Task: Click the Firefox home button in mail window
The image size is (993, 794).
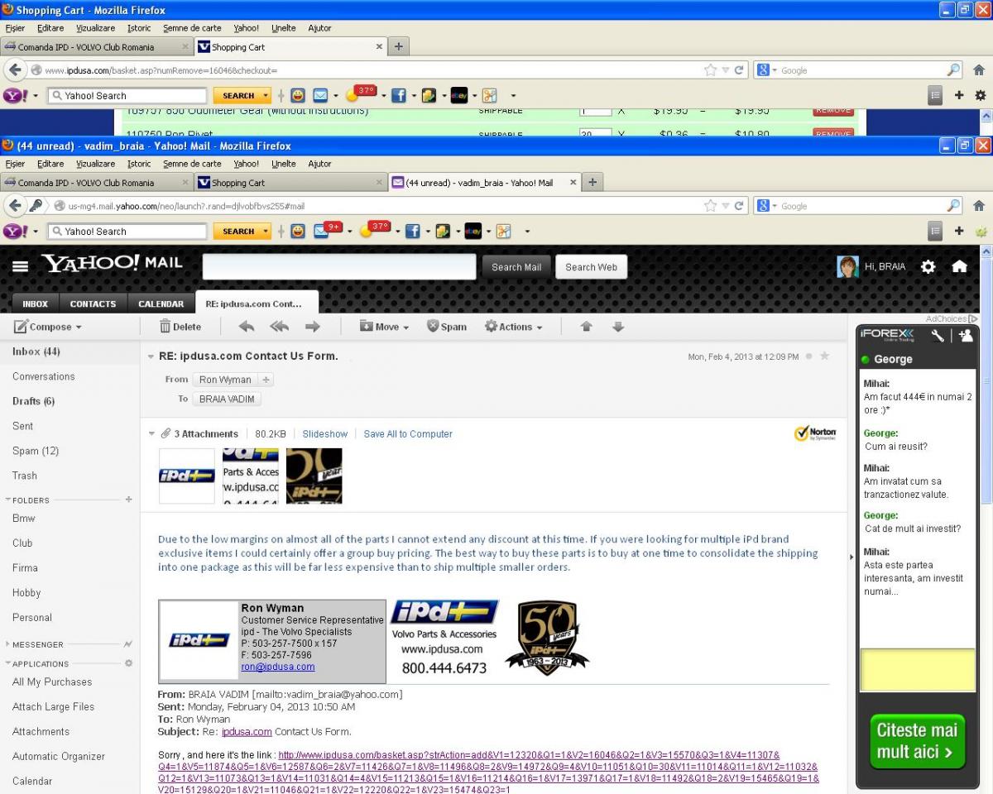Action: coord(979,206)
